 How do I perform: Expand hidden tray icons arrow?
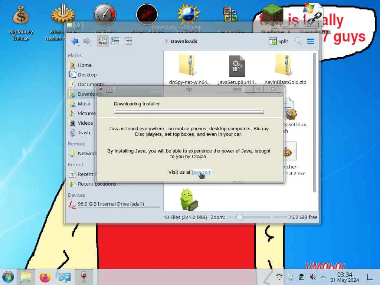(x=323, y=277)
